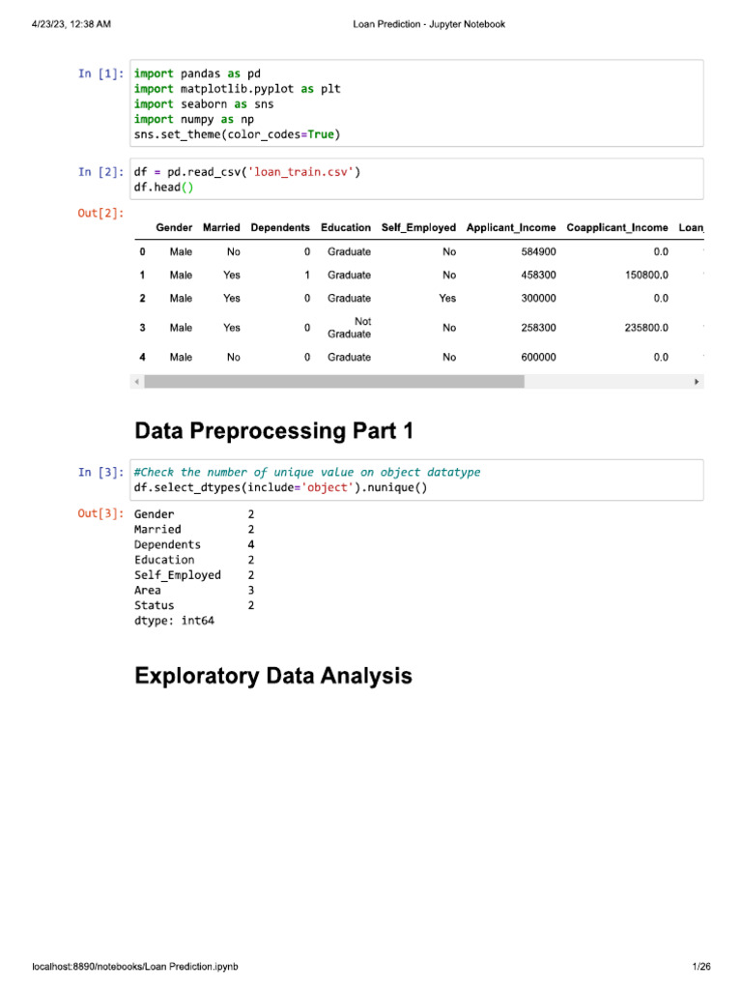Select the read_csv loan_train.csv code cell
The width and height of the screenshot is (742, 990).
(x=415, y=180)
